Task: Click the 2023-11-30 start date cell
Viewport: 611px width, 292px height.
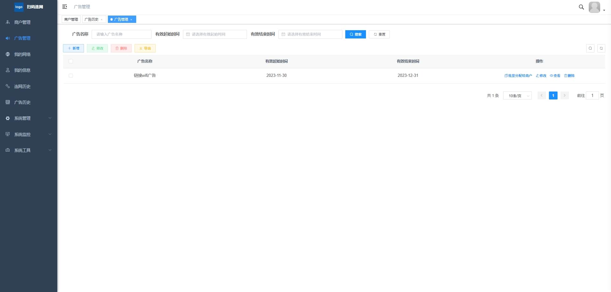Action: [277, 76]
